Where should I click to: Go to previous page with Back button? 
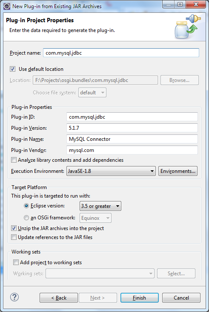[x=59, y=298]
